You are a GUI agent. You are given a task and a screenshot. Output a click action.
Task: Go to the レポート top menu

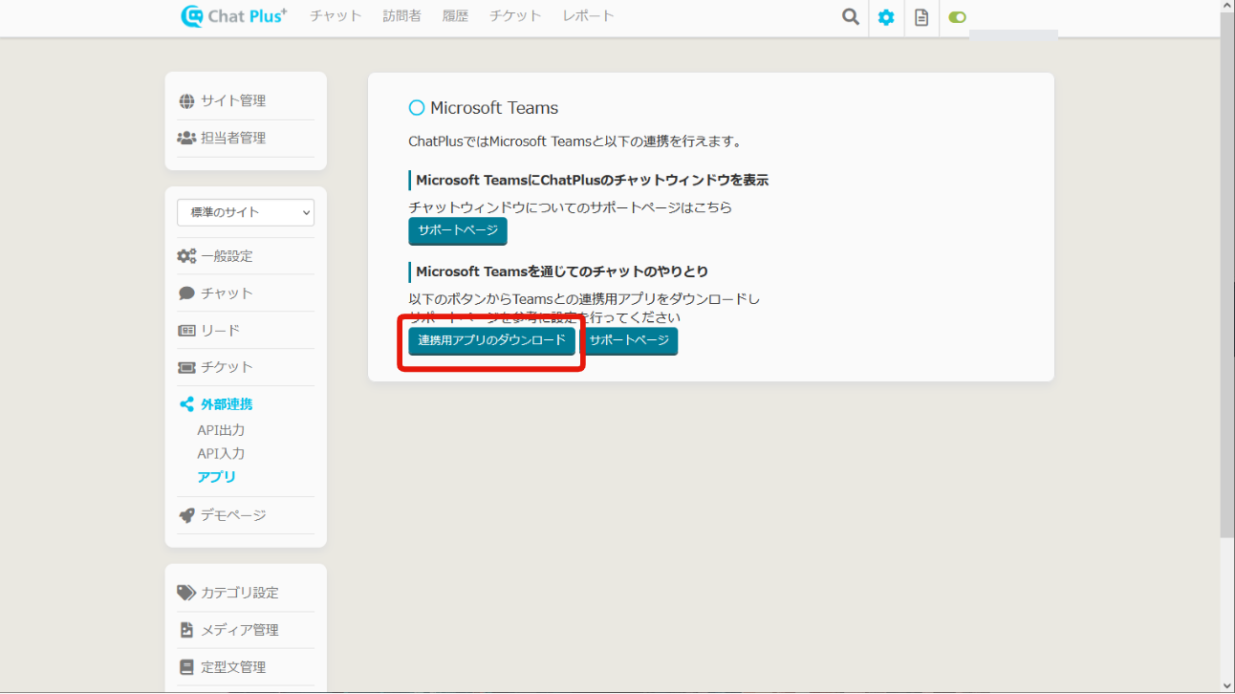point(588,16)
